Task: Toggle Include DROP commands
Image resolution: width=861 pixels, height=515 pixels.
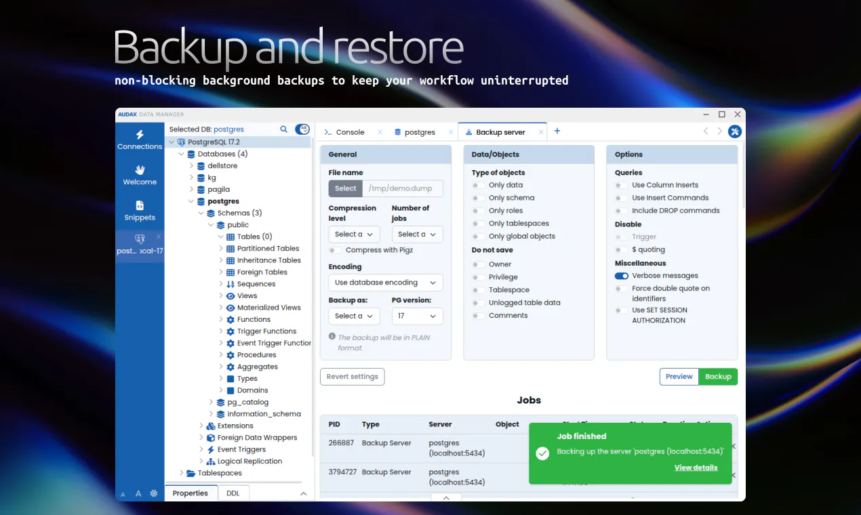Action: pos(621,211)
